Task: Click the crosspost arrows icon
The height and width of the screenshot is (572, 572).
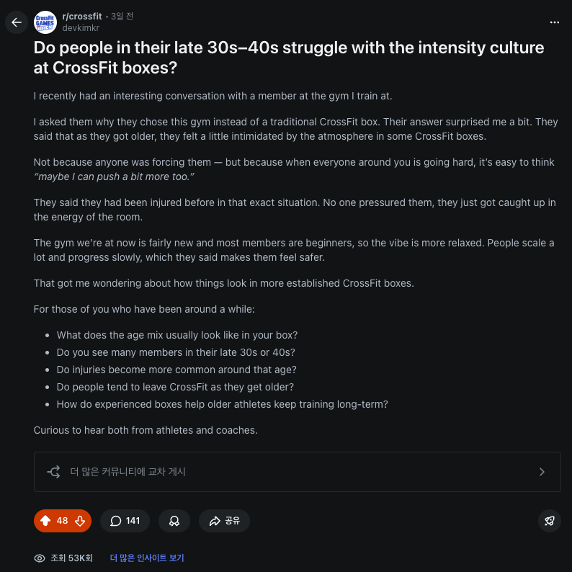Action: (54, 472)
